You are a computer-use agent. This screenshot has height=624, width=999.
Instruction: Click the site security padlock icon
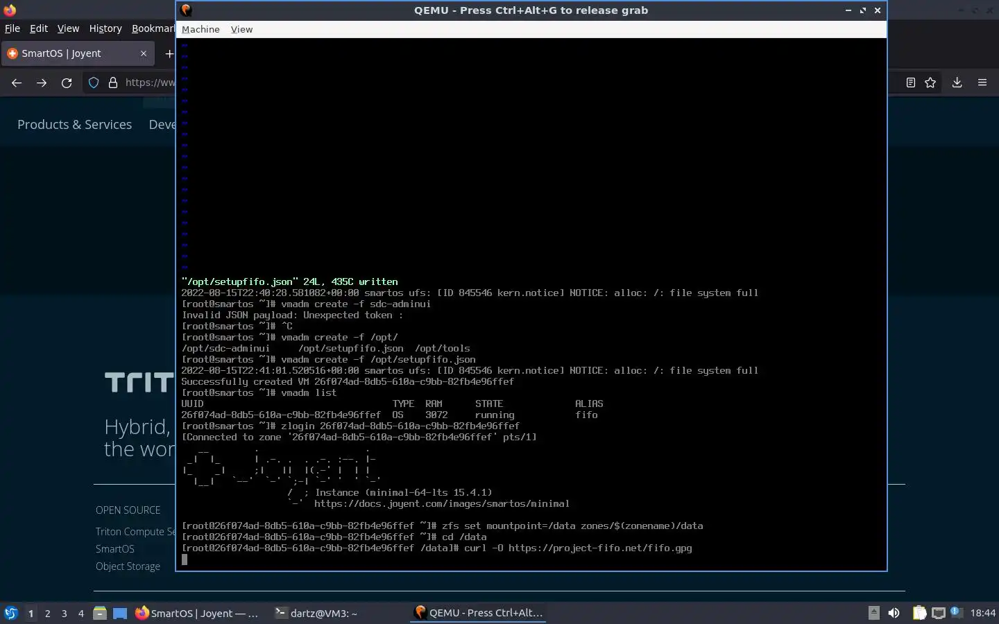[x=113, y=83]
